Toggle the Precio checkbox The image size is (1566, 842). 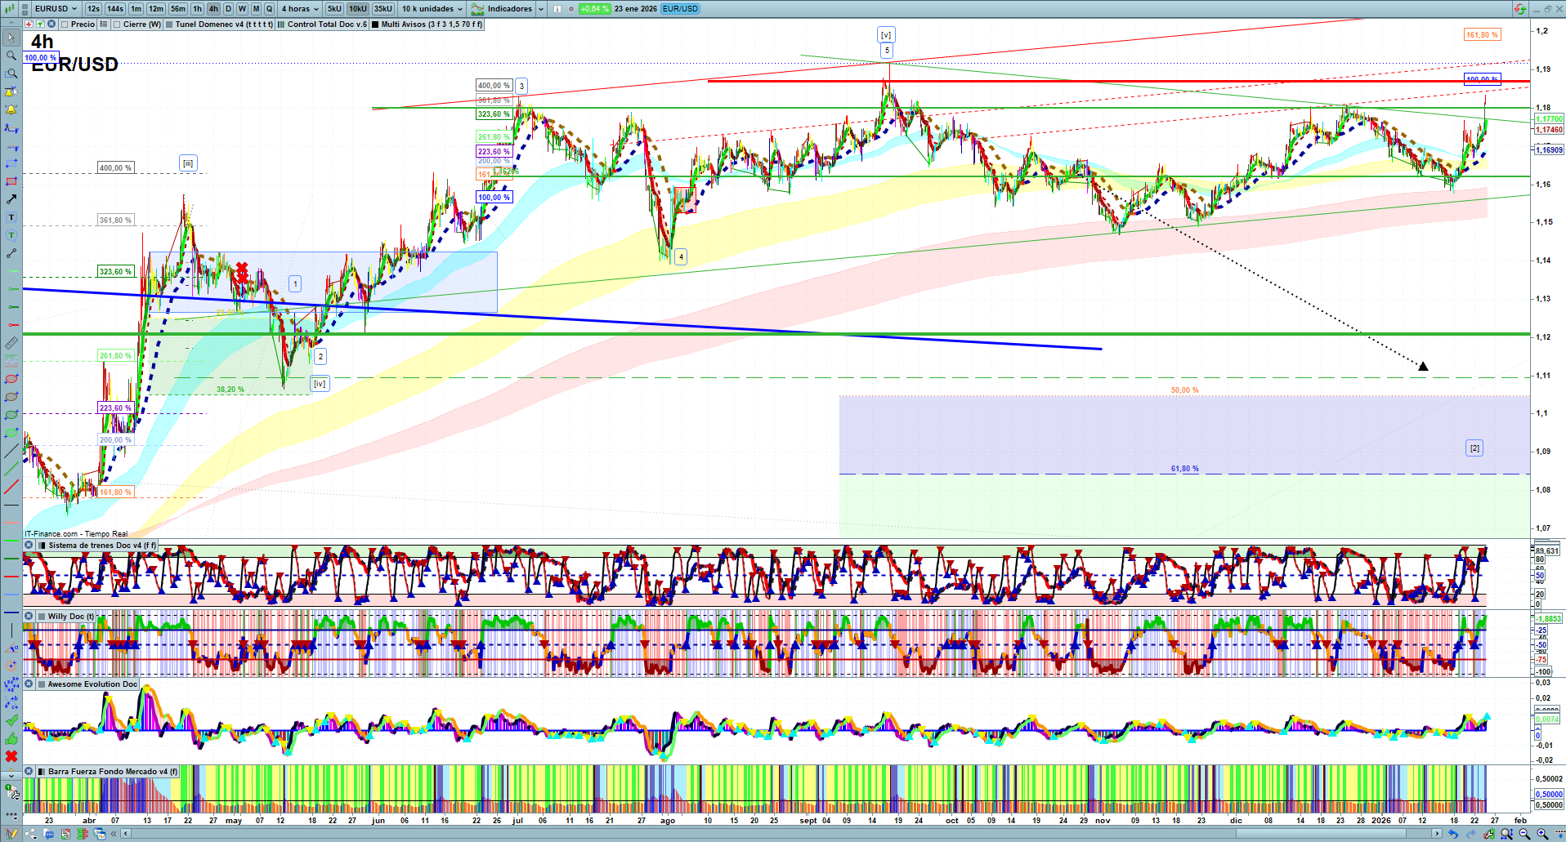coord(65,25)
